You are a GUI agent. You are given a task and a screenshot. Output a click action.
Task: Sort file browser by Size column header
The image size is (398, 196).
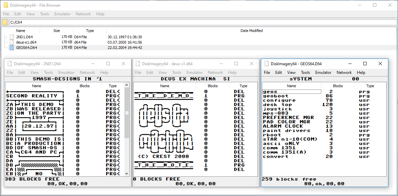(57, 31)
